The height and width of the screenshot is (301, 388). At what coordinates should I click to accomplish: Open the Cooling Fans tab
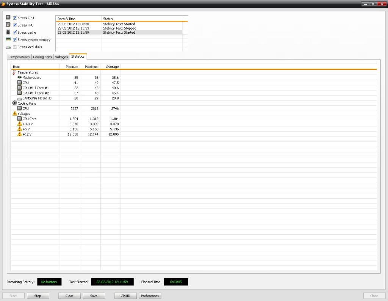(42, 57)
